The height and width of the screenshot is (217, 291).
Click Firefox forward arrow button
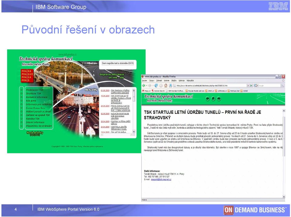point(149,85)
